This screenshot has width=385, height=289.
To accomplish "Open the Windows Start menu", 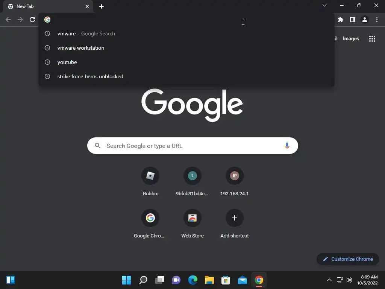I will tap(126, 280).
